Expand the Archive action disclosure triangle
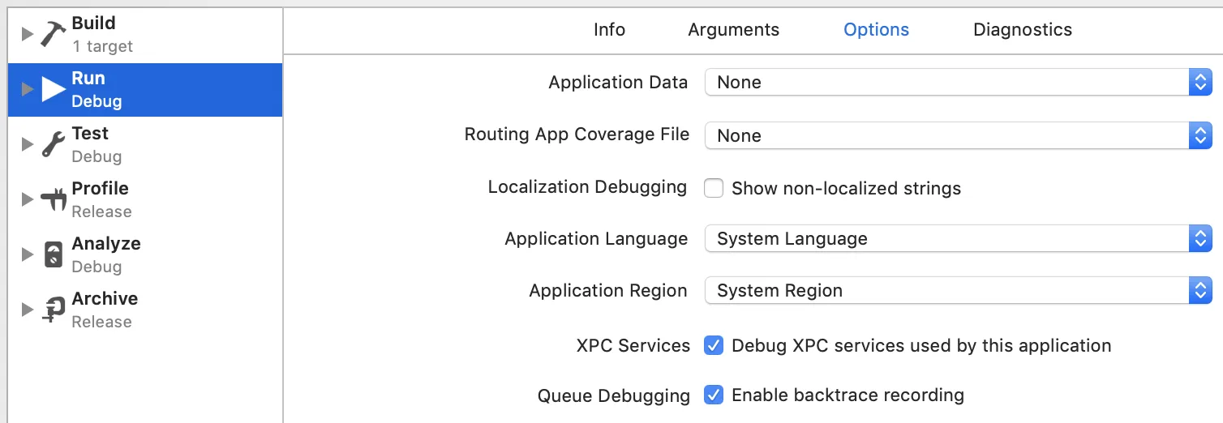 click(27, 310)
